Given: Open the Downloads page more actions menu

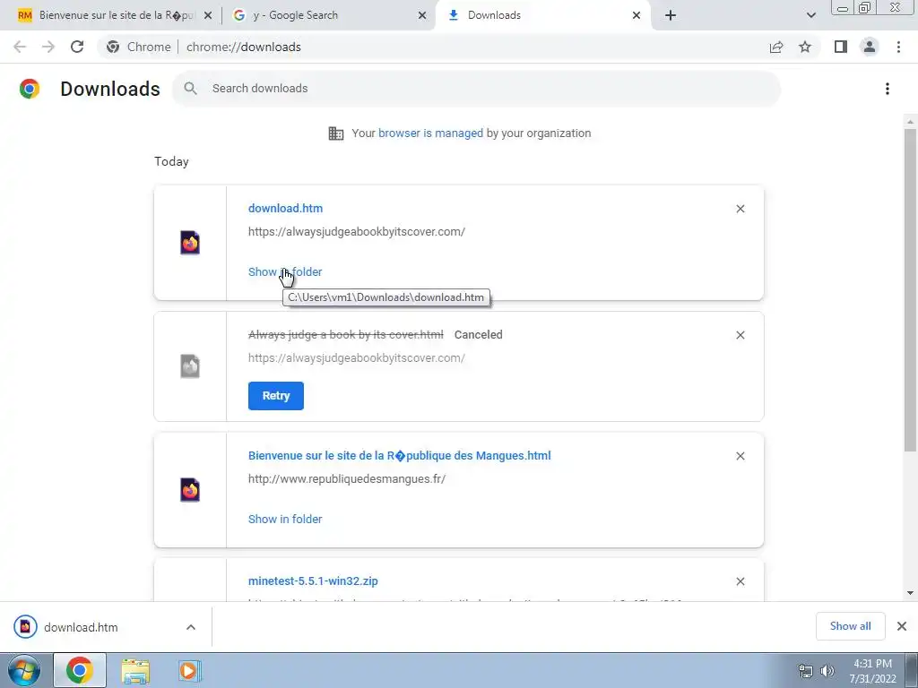Looking at the screenshot, I should point(888,89).
